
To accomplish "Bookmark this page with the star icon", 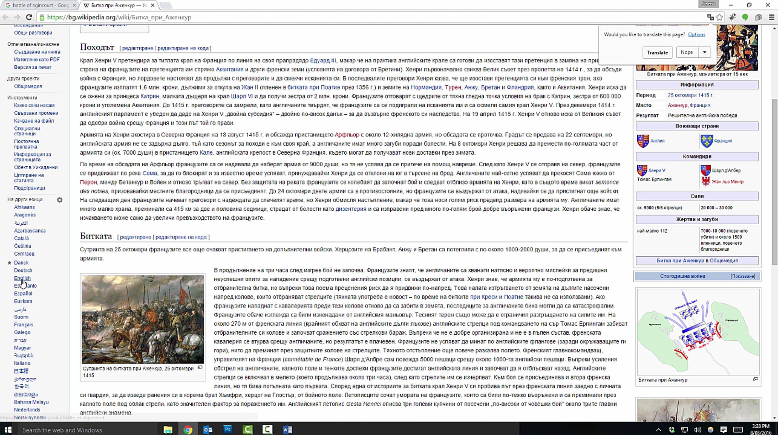I will tap(719, 17).
